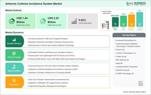Click the historical years clock icon

tap(115, 24)
